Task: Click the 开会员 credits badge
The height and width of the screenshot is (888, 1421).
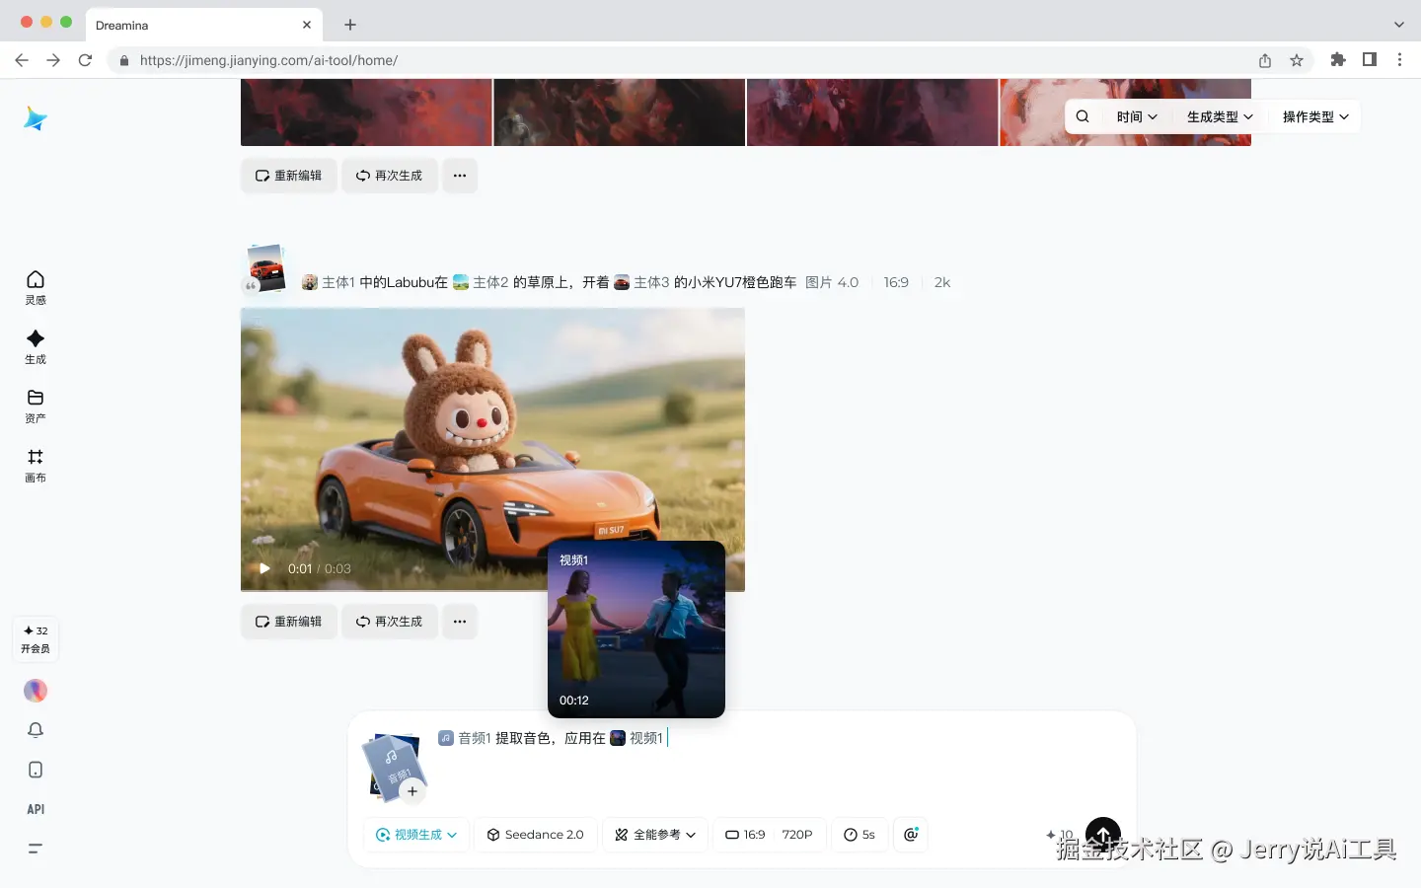Action: [x=36, y=639]
